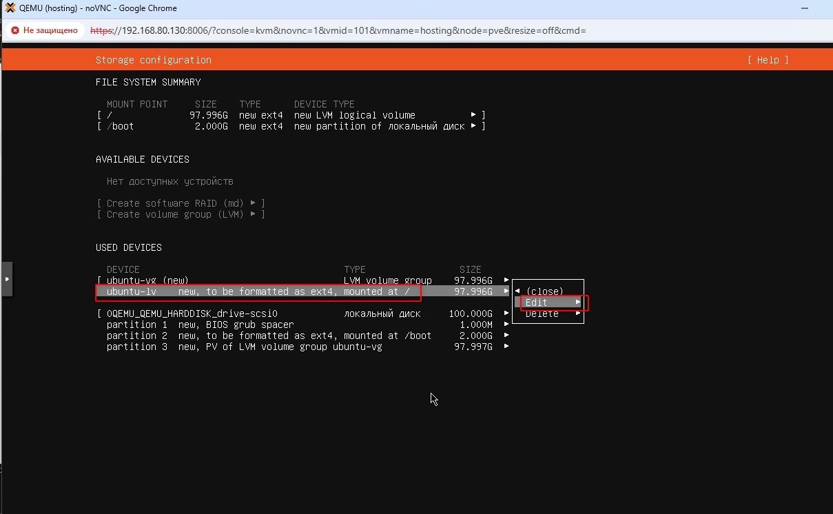833x514 pixels.
Task: Select Delete in the context menu
Action: coord(542,314)
